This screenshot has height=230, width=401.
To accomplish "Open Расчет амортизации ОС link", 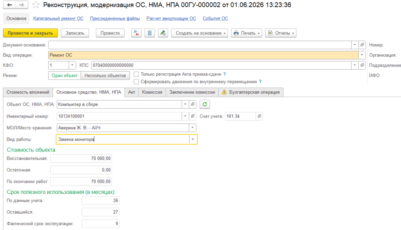I will coord(171,18).
